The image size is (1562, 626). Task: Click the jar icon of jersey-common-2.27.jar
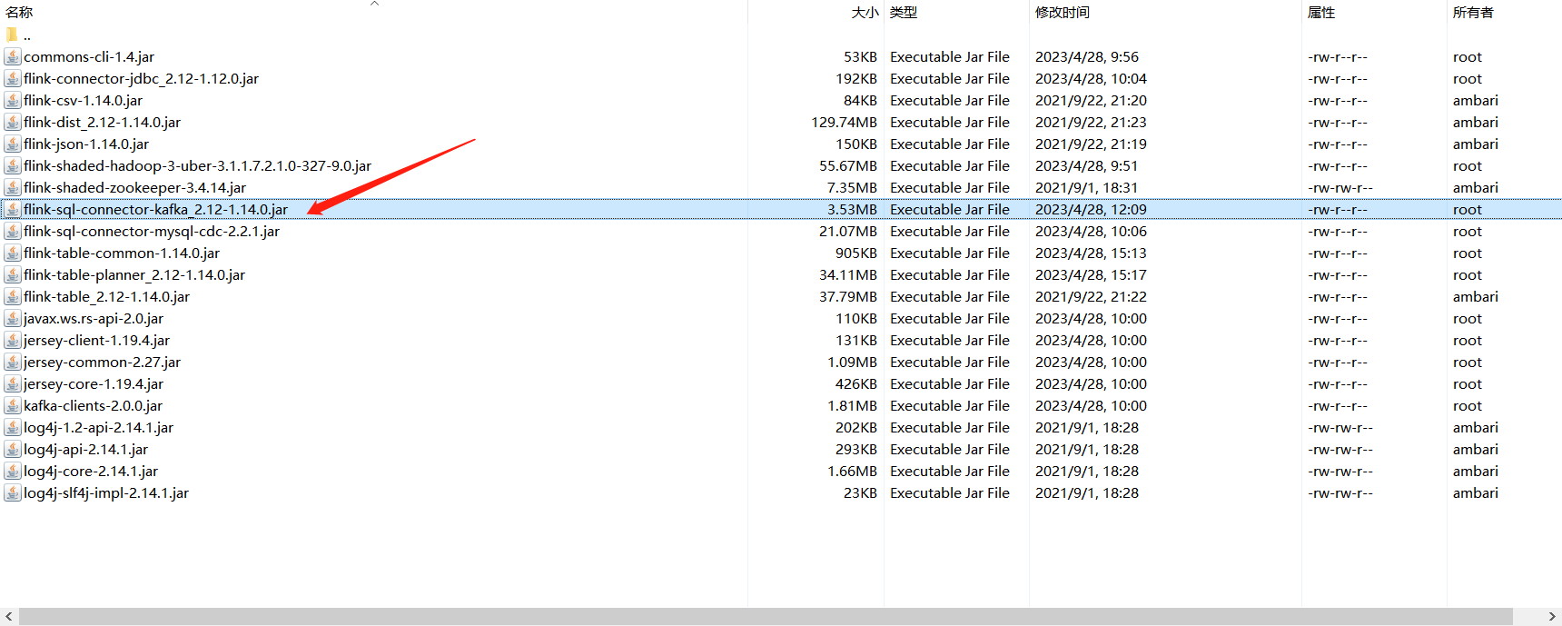pos(13,362)
